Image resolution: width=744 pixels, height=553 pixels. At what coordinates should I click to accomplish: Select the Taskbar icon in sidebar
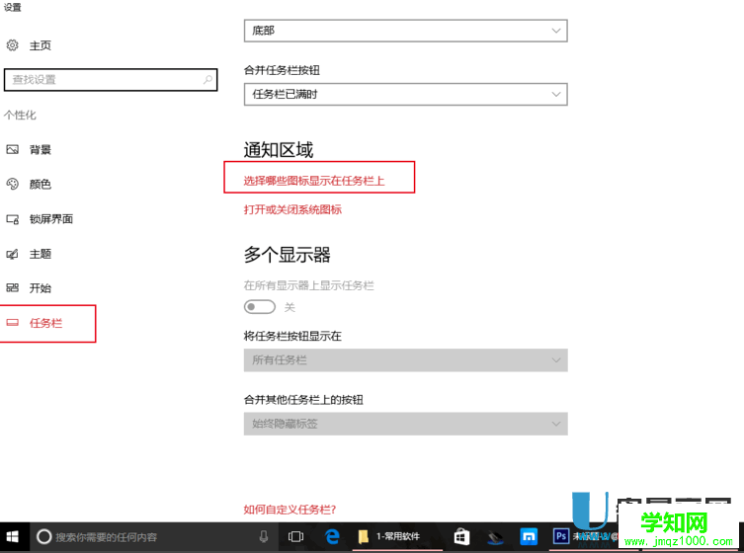(12, 323)
